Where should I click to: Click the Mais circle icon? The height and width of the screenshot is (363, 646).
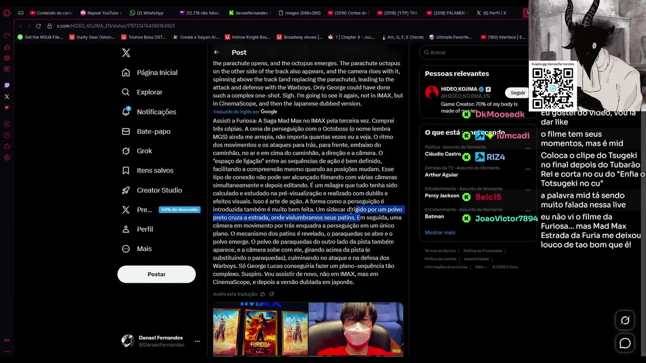tap(126, 249)
